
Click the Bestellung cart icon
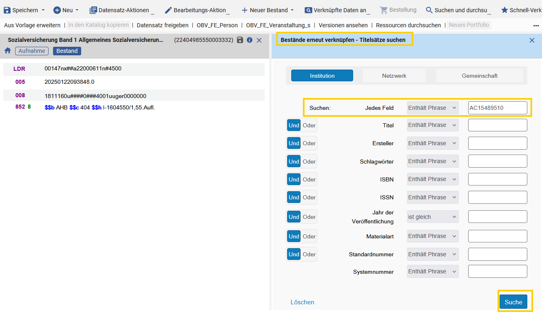(x=384, y=10)
